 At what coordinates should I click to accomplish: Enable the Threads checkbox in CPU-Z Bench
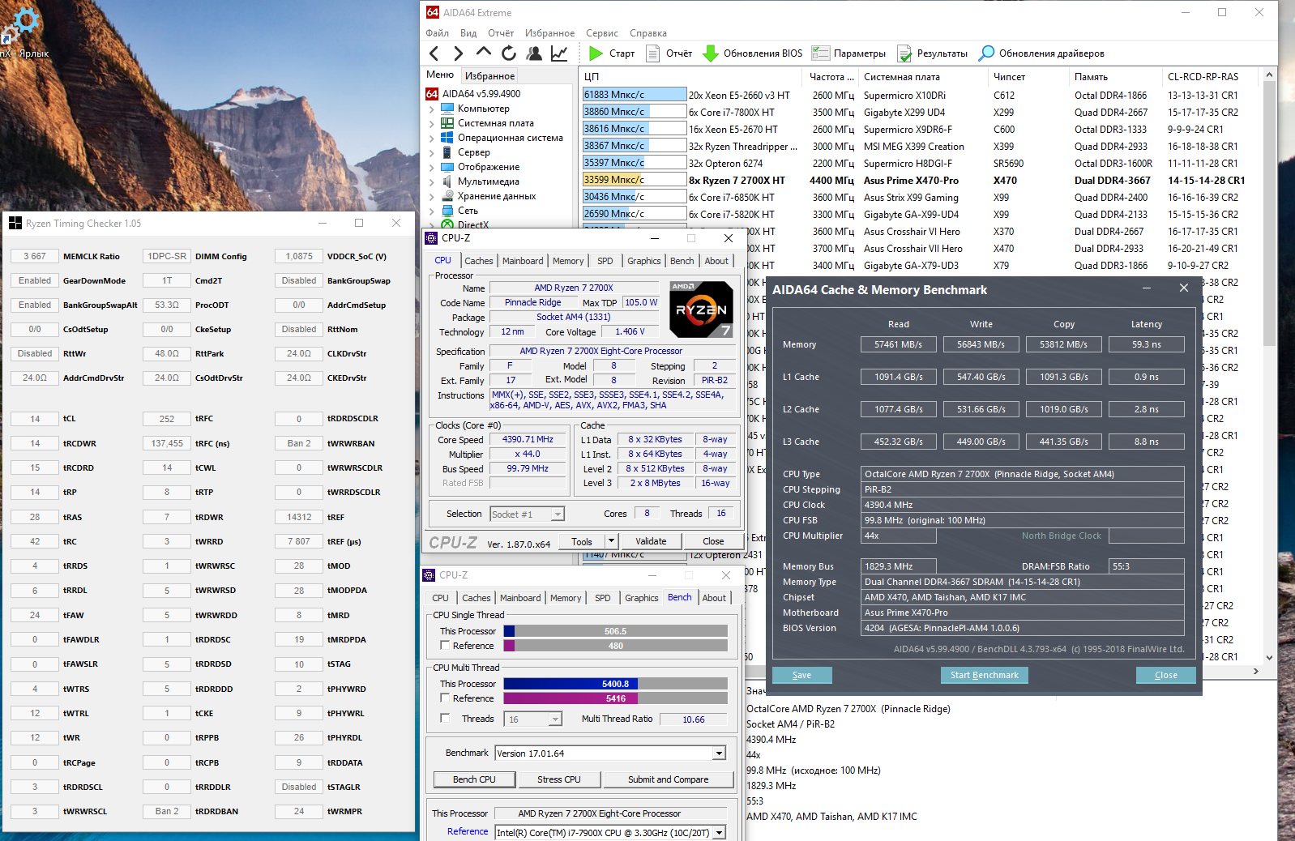445,718
